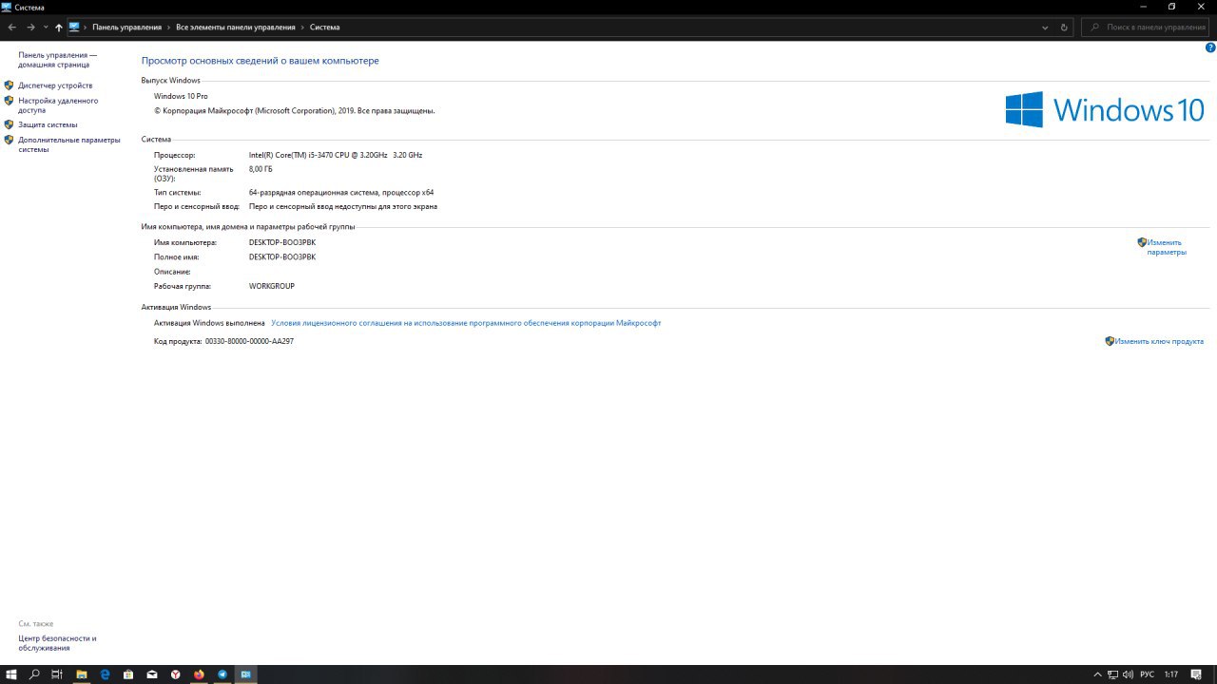The image size is (1217, 684).
Task: Go up one level with Up arrow
Action: 58,28
